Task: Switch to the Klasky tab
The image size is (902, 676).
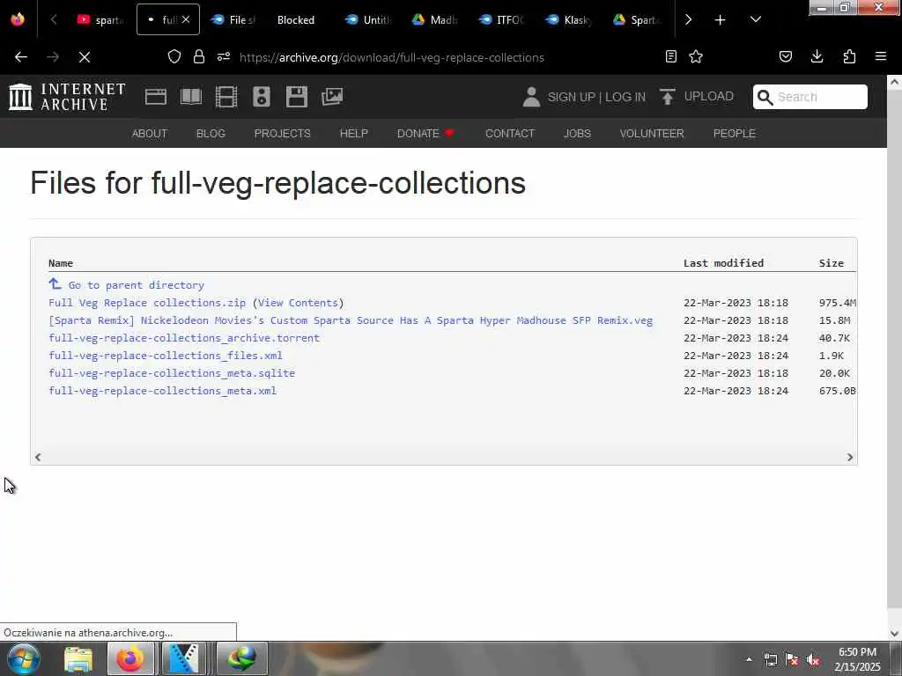Action: (x=568, y=19)
